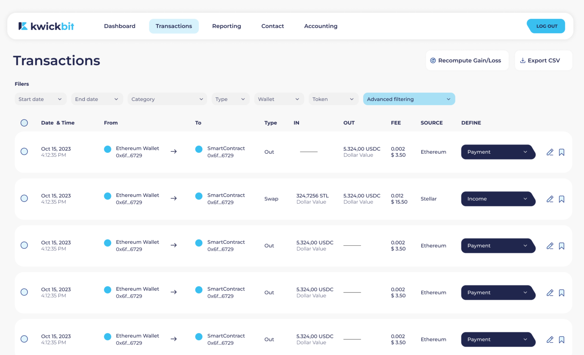Image resolution: width=584 pixels, height=355 pixels.
Task: Bookmark the first transaction row
Action: coord(562,152)
